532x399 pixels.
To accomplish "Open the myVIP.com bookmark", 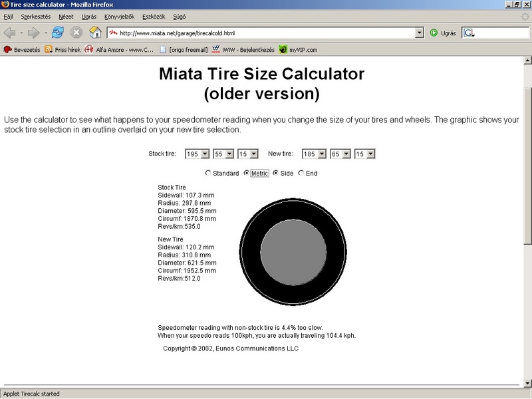I will click(x=298, y=50).
